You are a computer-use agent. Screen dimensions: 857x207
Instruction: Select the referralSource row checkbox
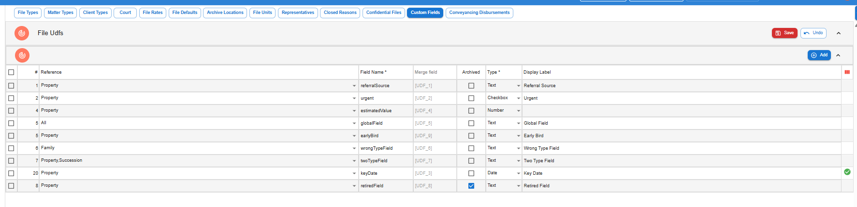pos(11,86)
